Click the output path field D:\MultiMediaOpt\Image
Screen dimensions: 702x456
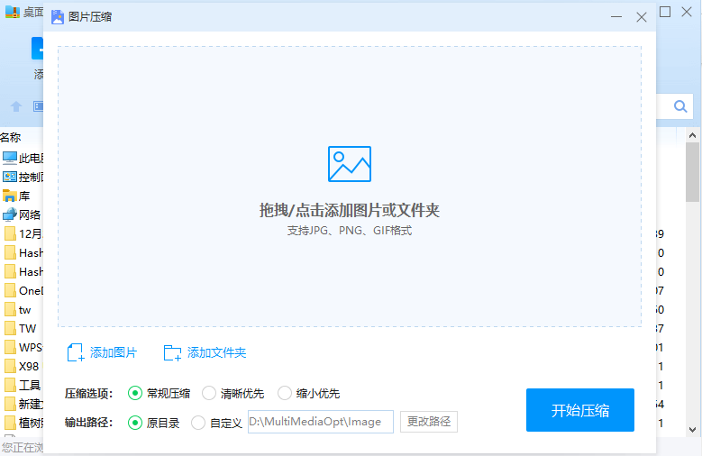click(321, 422)
